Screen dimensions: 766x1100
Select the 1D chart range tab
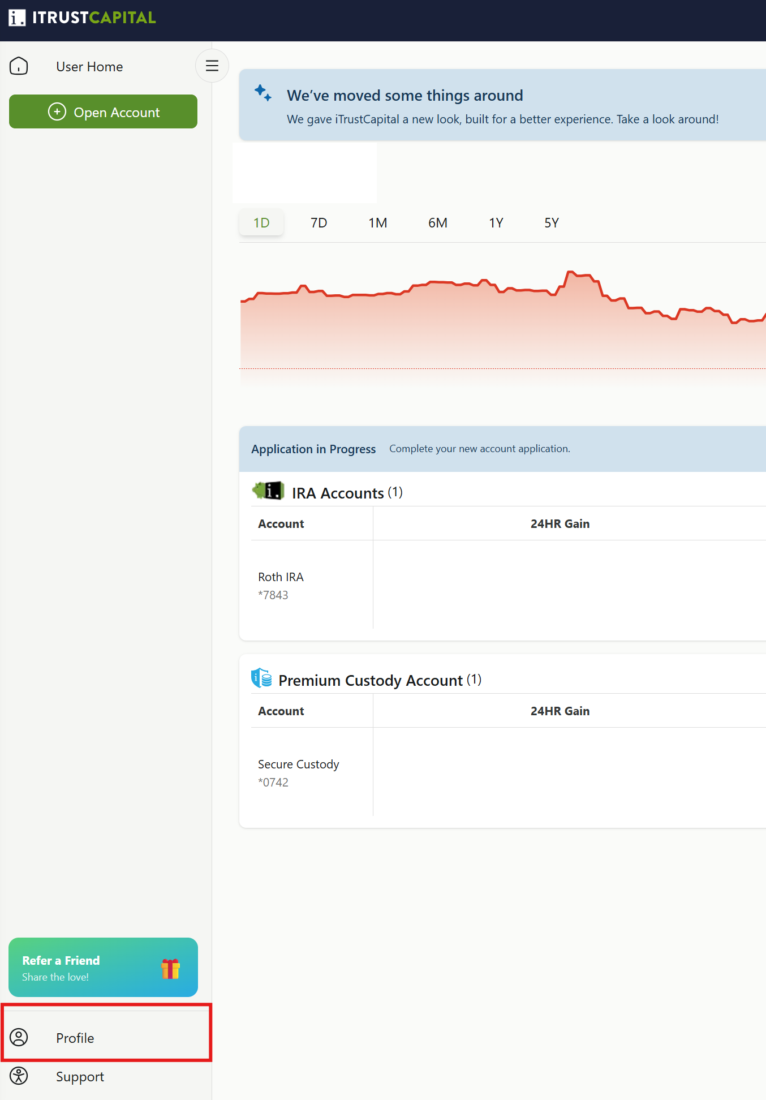click(261, 223)
